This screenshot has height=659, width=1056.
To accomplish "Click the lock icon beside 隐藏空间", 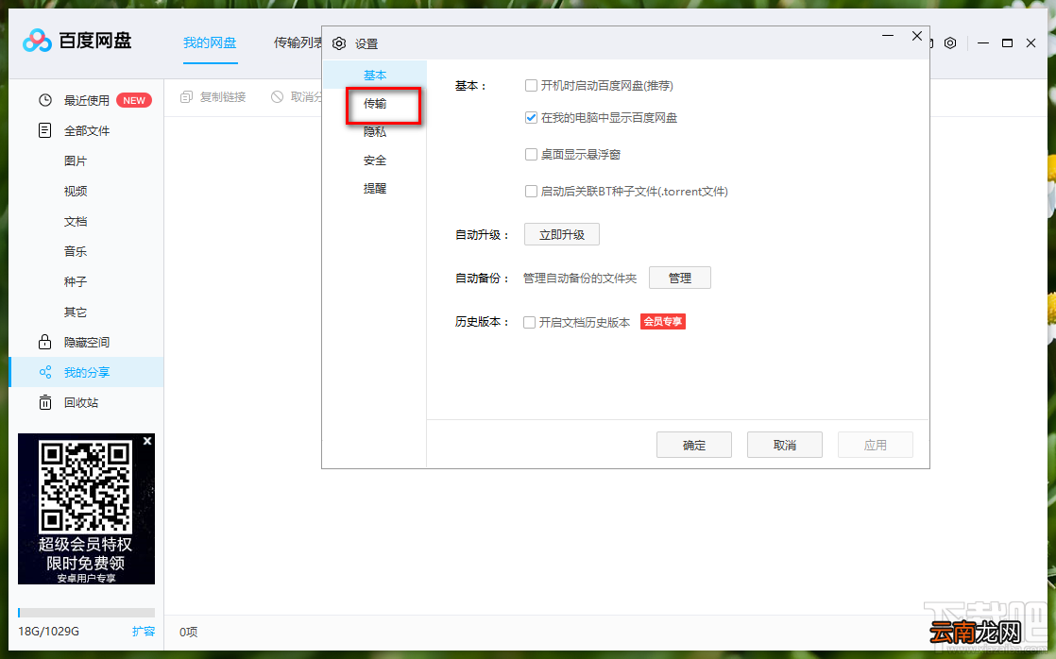I will tap(44, 342).
